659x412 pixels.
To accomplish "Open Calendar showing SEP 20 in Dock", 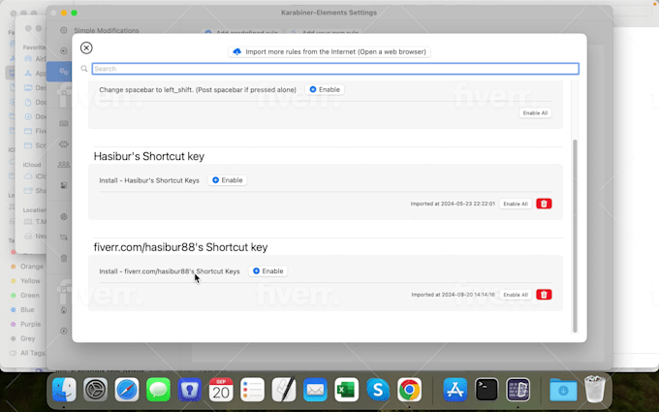I will point(221,390).
